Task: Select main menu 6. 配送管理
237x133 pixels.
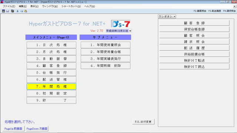Action: [51, 80]
